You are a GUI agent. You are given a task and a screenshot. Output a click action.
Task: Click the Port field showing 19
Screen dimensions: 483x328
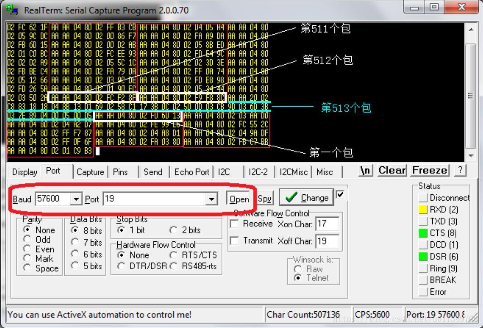[x=155, y=199]
